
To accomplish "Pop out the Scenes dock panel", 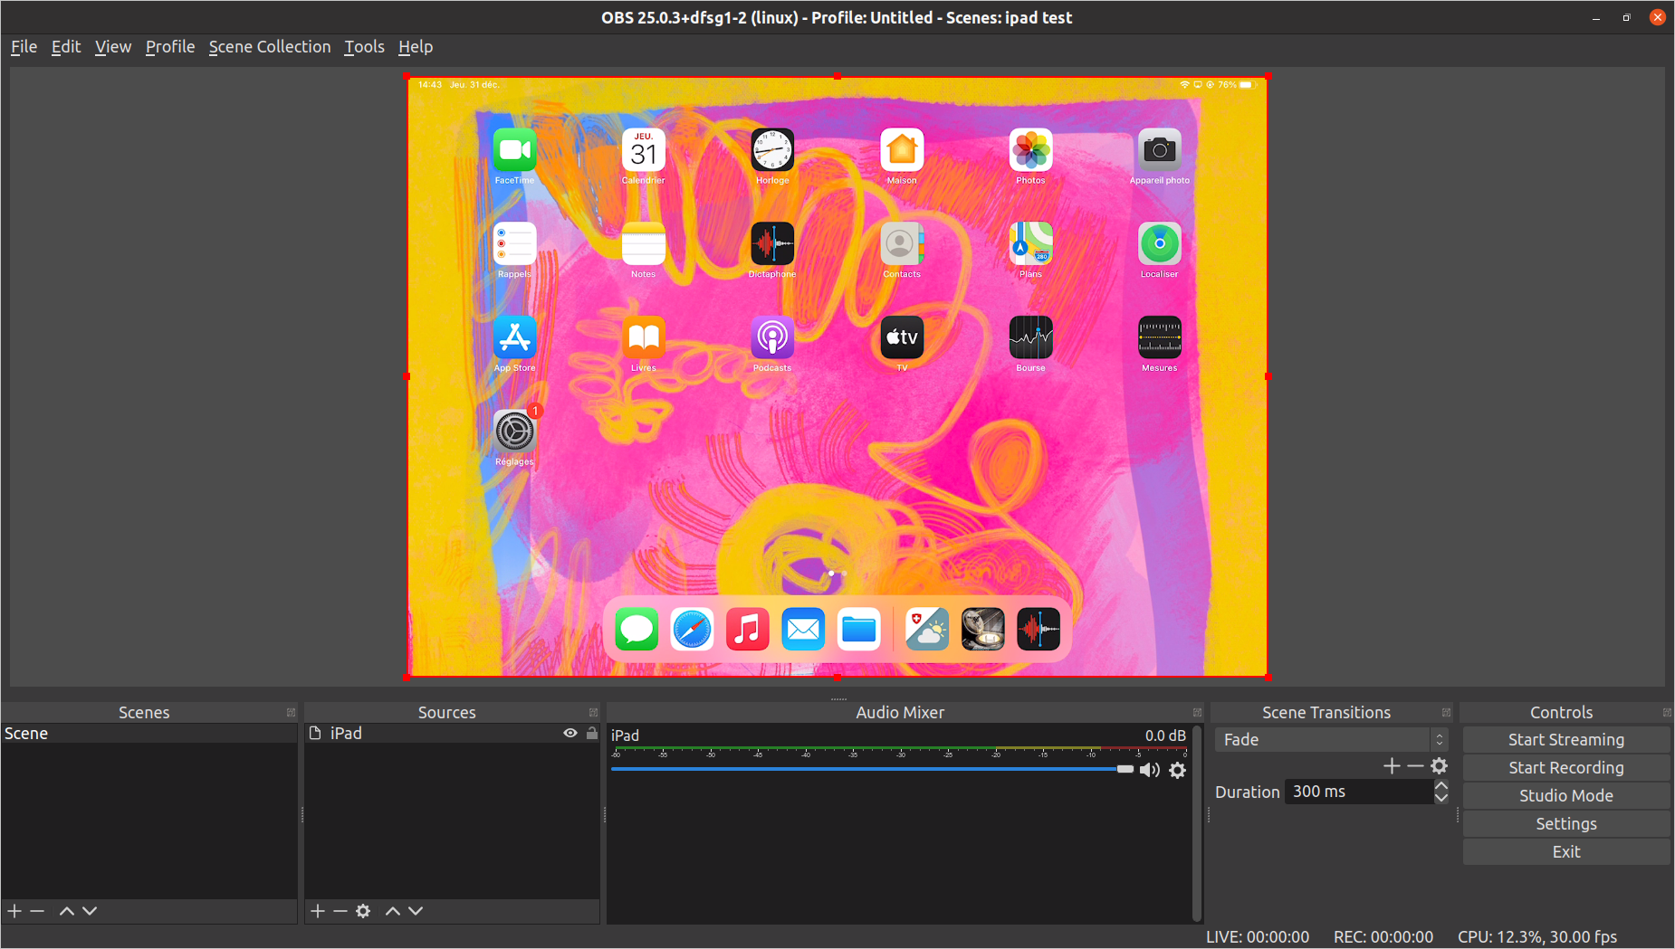I will click(291, 713).
